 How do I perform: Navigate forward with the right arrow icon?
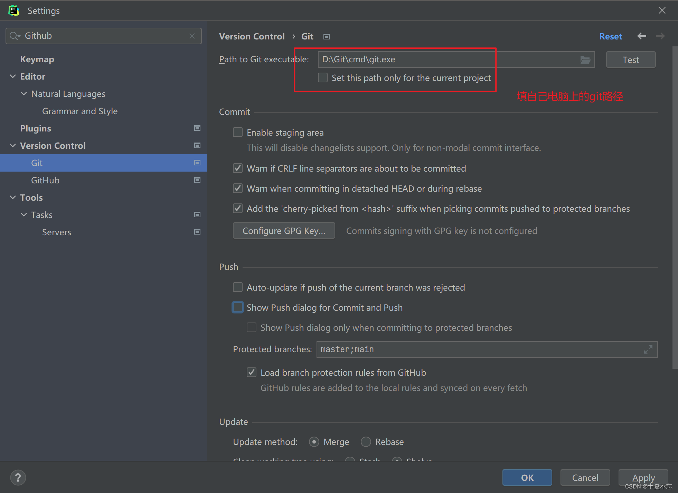click(660, 36)
